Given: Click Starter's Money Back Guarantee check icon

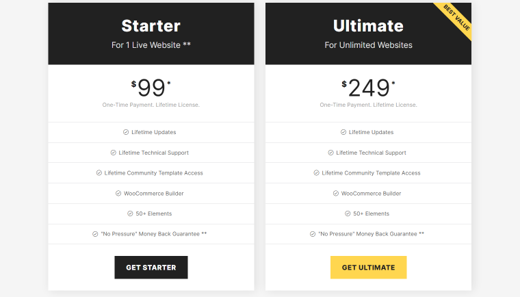Looking at the screenshot, I should click(x=95, y=234).
